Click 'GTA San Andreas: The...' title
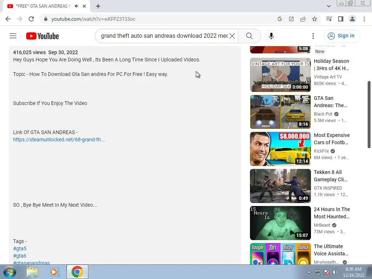 point(331,102)
